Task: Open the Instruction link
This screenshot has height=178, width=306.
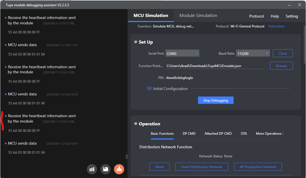Action: pos(276,26)
